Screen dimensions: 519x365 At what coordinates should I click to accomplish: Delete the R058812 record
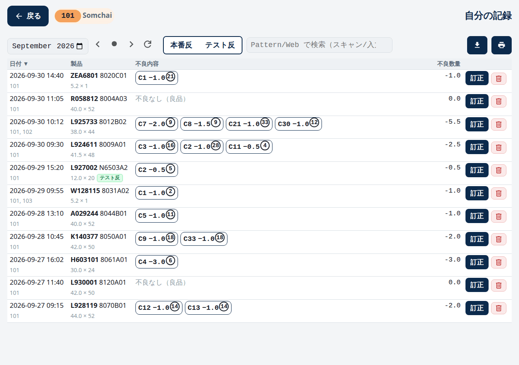[x=499, y=101]
